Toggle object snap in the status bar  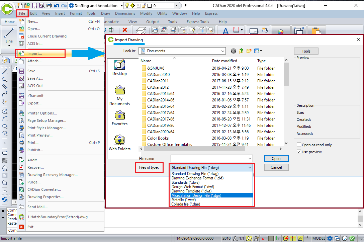point(293,238)
